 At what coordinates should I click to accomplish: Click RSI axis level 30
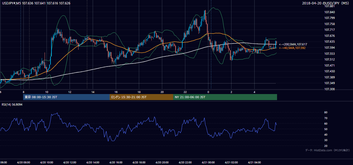[x=326, y=140]
